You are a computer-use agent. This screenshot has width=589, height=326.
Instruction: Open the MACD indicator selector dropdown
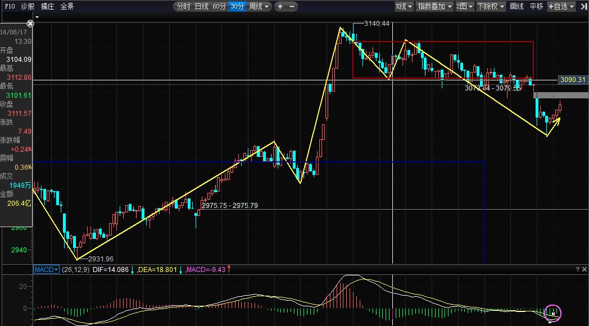(x=46, y=270)
